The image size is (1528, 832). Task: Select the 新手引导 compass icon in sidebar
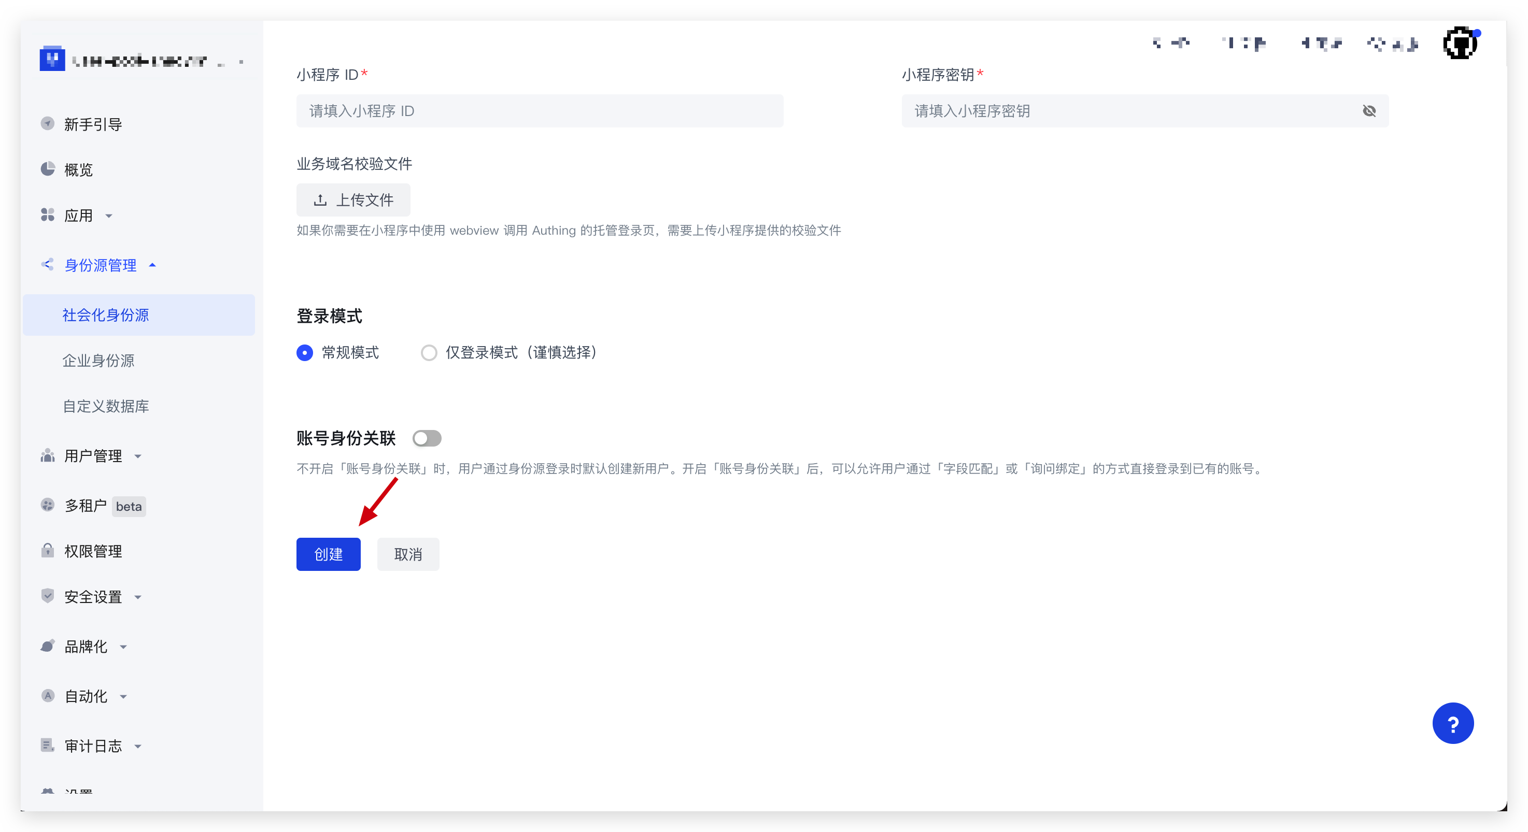tap(48, 123)
